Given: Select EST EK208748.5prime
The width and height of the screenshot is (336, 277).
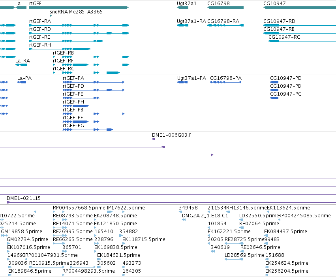Looking at the screenshot, I should click(95, 220).
